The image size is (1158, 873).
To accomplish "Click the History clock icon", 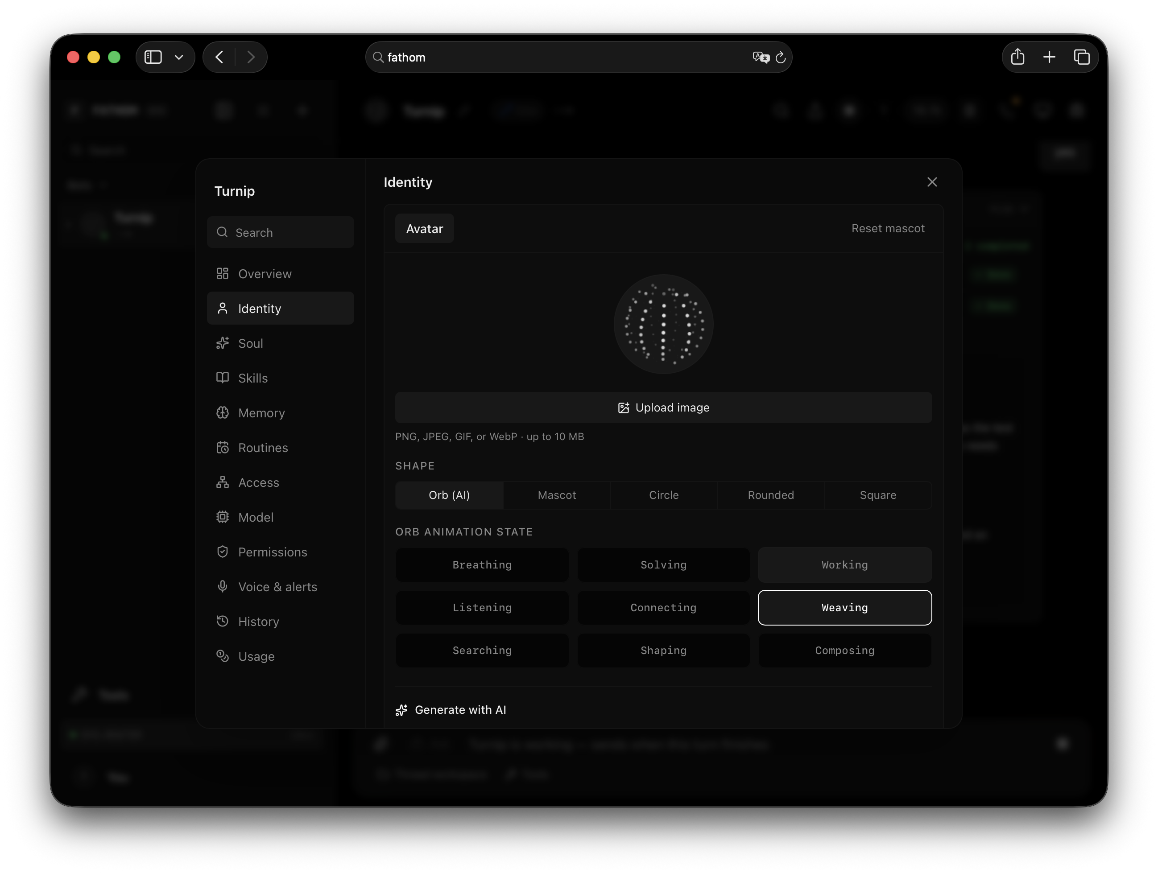I will [x=223, y=621].
